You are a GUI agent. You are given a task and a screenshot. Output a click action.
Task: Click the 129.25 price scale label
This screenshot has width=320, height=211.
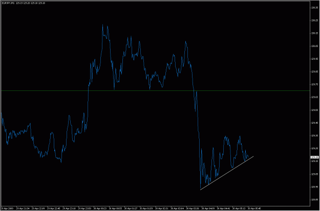[314, 149]
